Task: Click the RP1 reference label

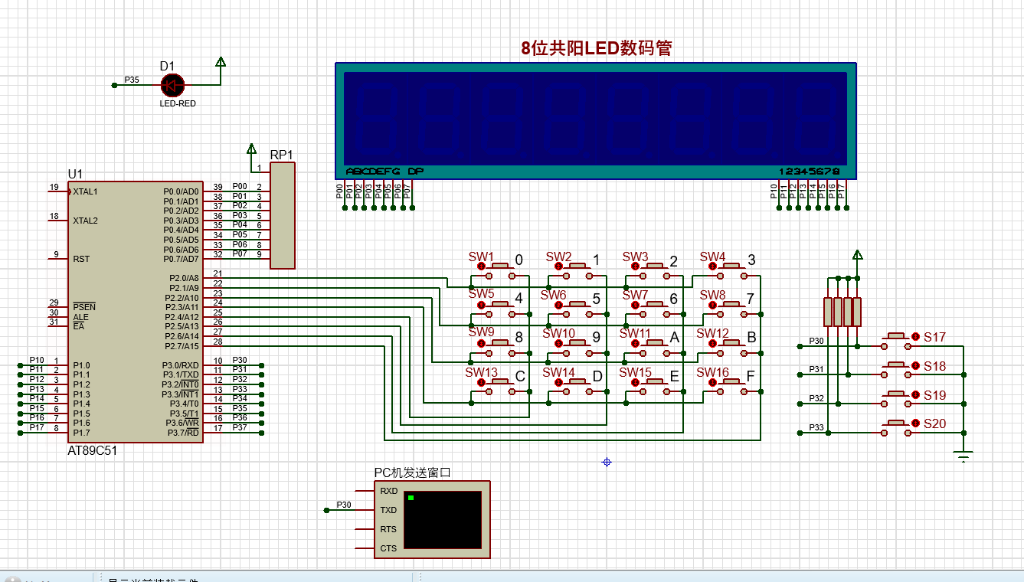Action: pyautogui.click(x=282, y=155)
